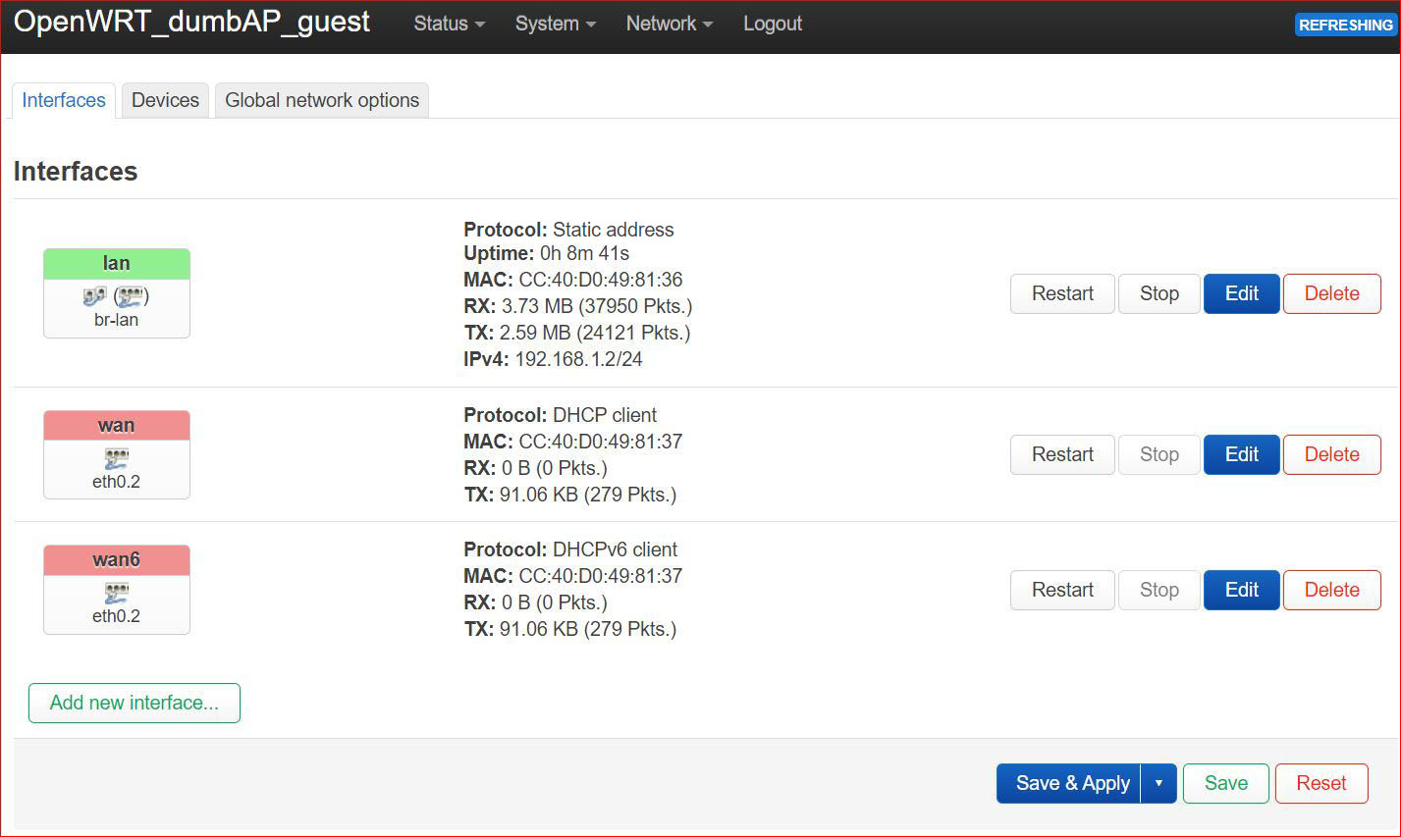Click the OpenWRT_dumbAP_guest hostname title
1401x837 pixels.
[x=191, y=22]
